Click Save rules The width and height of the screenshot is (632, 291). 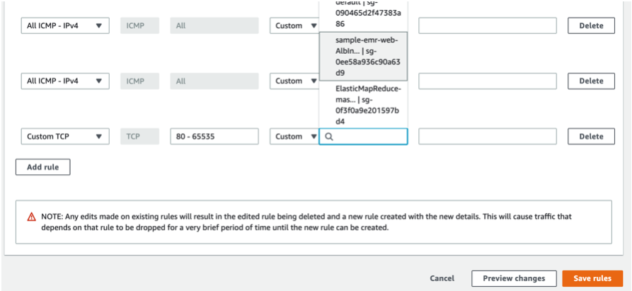[x=592, y=278]
